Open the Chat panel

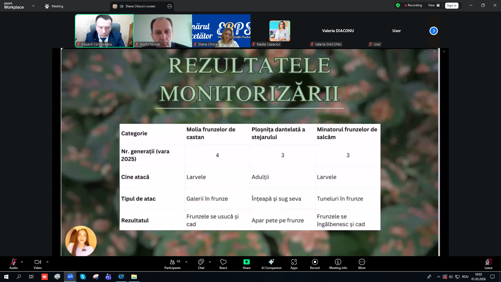click(x=201, y=263)
